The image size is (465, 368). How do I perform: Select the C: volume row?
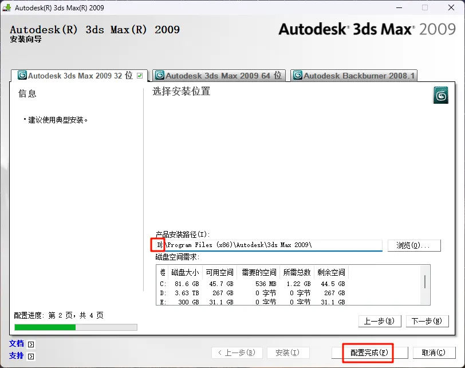click(x=253, y=284)
